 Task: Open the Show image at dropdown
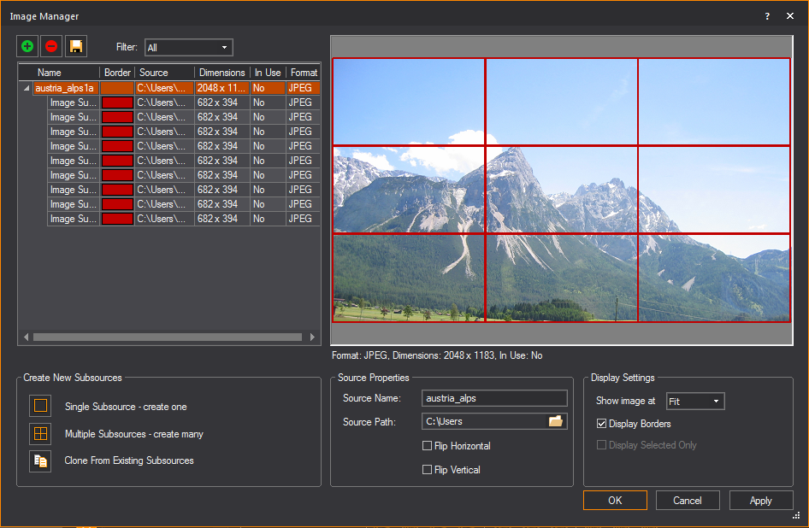[695, 402]
